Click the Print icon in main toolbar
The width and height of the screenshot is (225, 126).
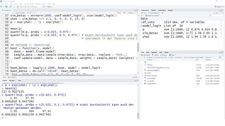point(21,7)
